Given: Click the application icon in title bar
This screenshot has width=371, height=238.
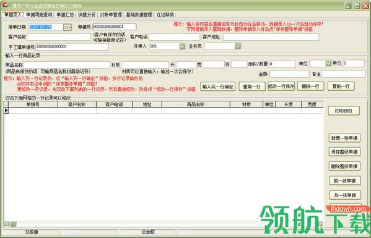Looking at the screenshot, I should (x=5, y=6).
